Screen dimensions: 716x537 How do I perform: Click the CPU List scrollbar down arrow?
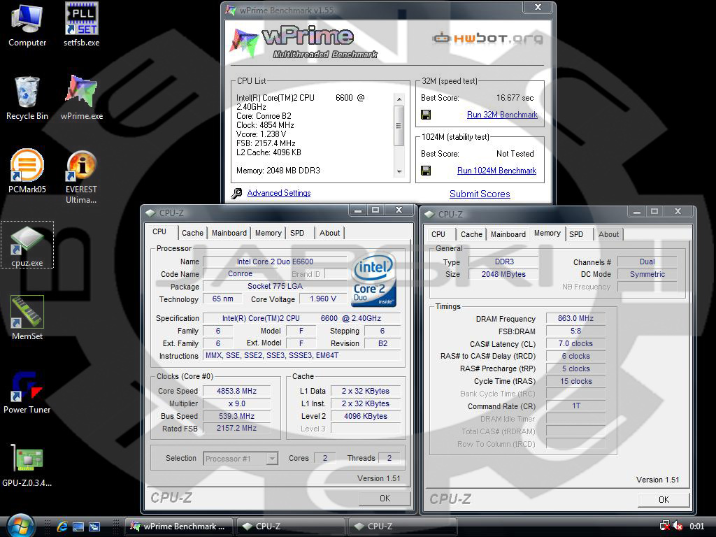[399, 172]
